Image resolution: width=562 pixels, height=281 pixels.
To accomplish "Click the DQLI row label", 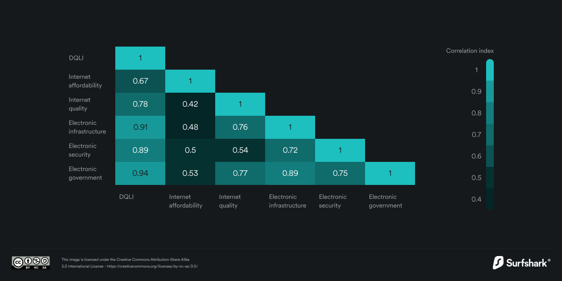I will pos(76,58).
